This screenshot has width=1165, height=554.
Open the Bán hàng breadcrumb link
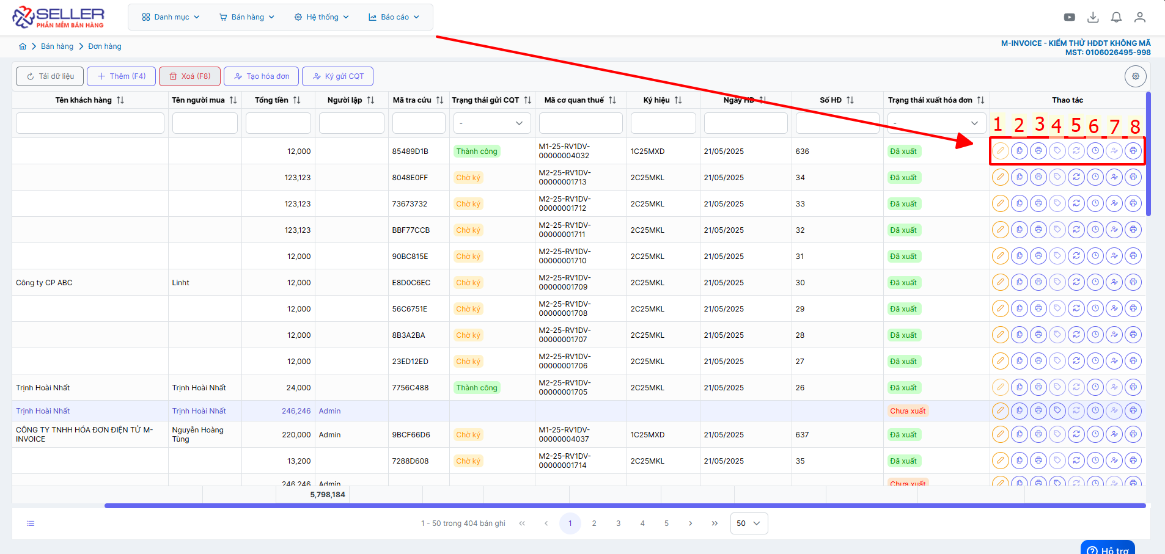(x=57, y=46)
